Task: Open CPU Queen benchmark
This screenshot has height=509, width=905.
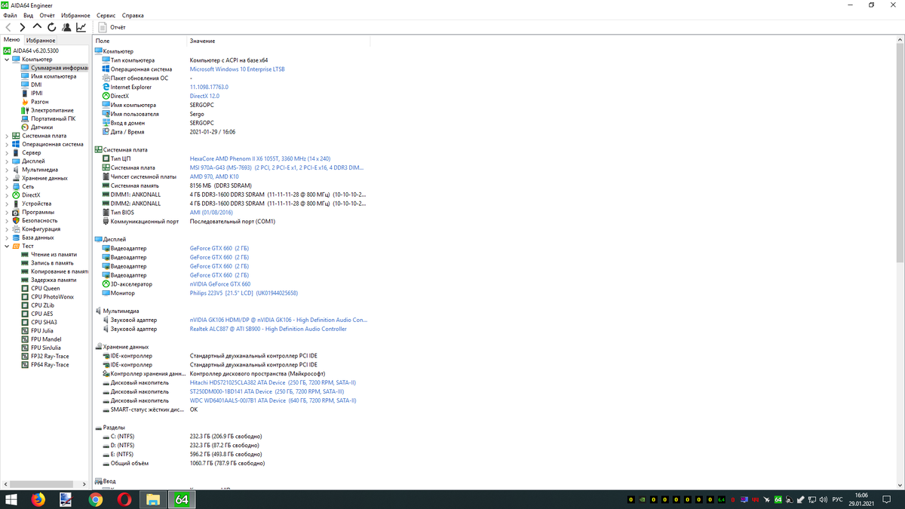Action: coord(45,288)
